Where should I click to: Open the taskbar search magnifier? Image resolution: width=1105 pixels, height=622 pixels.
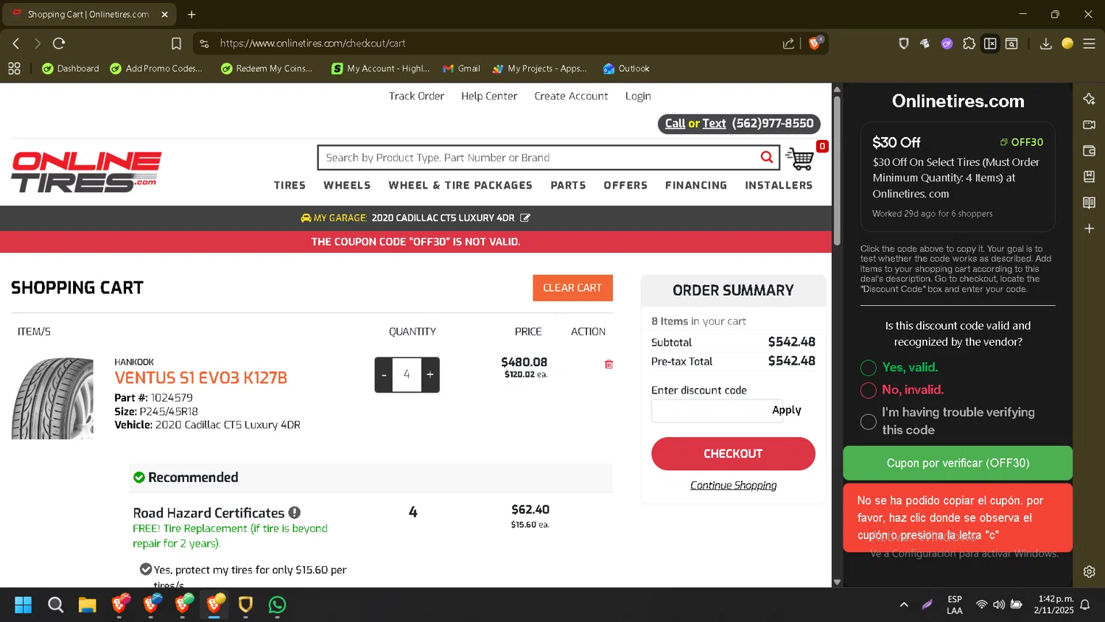[55, 605]
